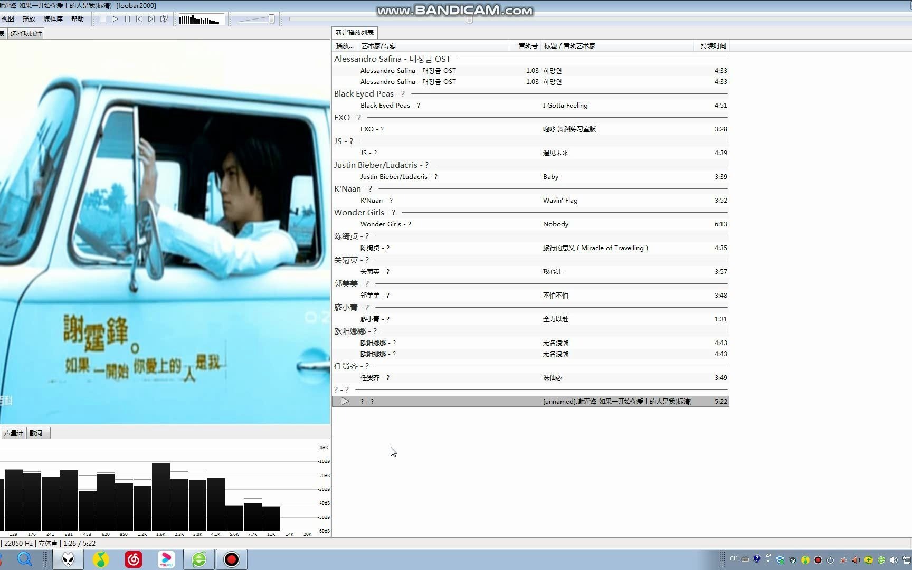Screen dimensions: 912x570
Task: Open NetEase Cloud Music in the taskbar
Action: [x=134, y=559]
